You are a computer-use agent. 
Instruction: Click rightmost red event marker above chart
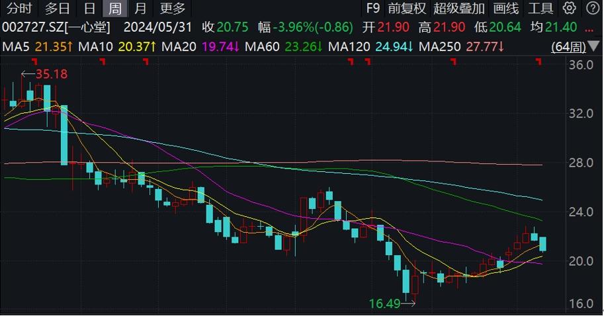coord(539,61)
